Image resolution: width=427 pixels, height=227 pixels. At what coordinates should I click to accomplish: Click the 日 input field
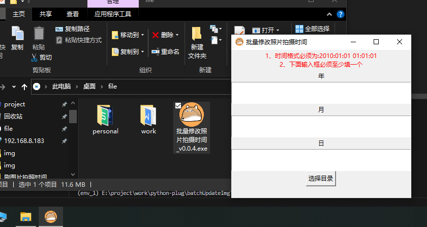coord(321,160)
